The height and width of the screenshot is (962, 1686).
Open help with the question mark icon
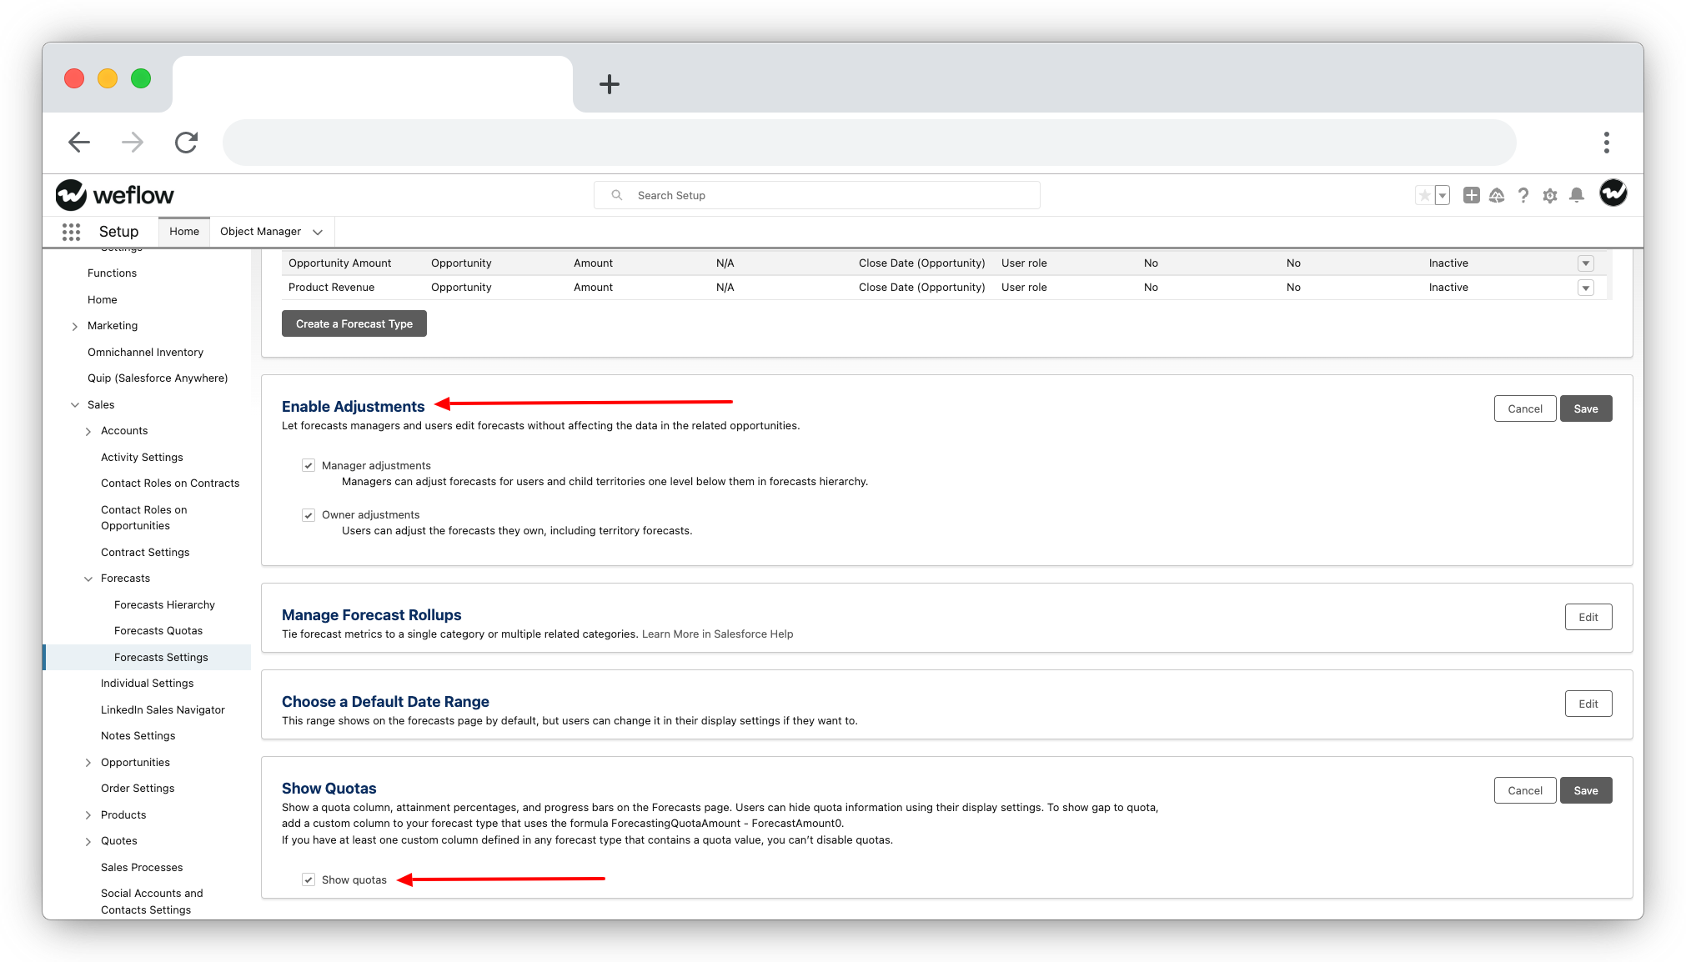pos(1523,194)
